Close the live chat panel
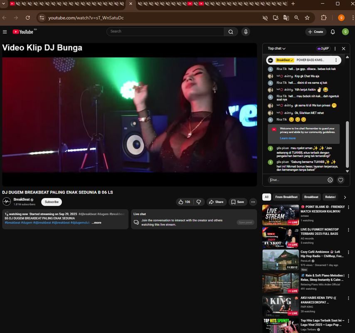The height and width of the screenshot is (333, 355). (x=343, y=49)
